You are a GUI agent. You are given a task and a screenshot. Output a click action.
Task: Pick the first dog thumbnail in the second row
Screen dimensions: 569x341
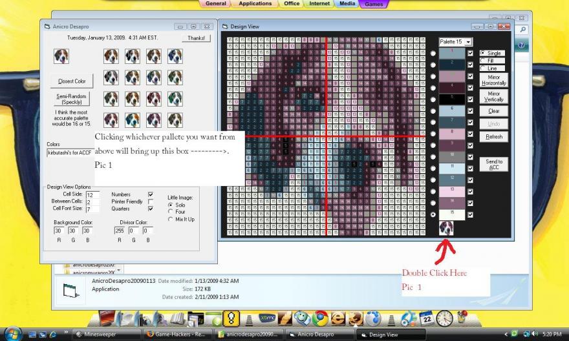(x=111, y=77)
